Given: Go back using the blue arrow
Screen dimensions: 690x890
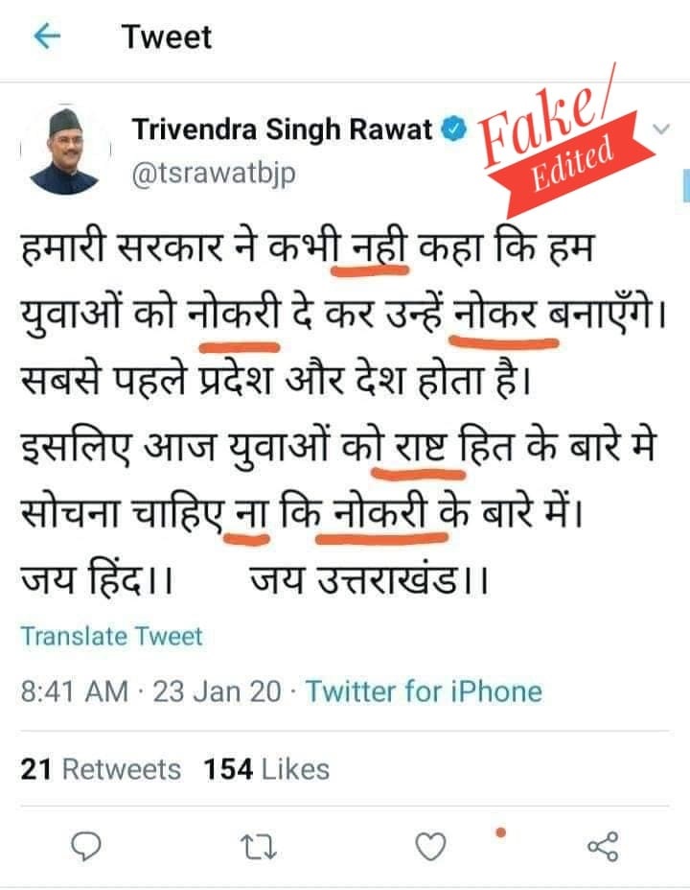Looking at the screenshot, I should pos(47,37).
